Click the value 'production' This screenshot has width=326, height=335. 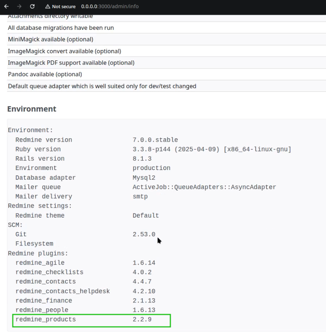151,168
